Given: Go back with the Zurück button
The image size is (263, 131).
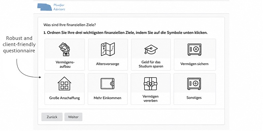Looking at the screenshot, I should (52, 117).
